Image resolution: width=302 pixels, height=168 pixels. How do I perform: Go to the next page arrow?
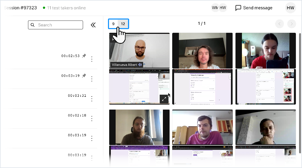[x=292, y=24]
